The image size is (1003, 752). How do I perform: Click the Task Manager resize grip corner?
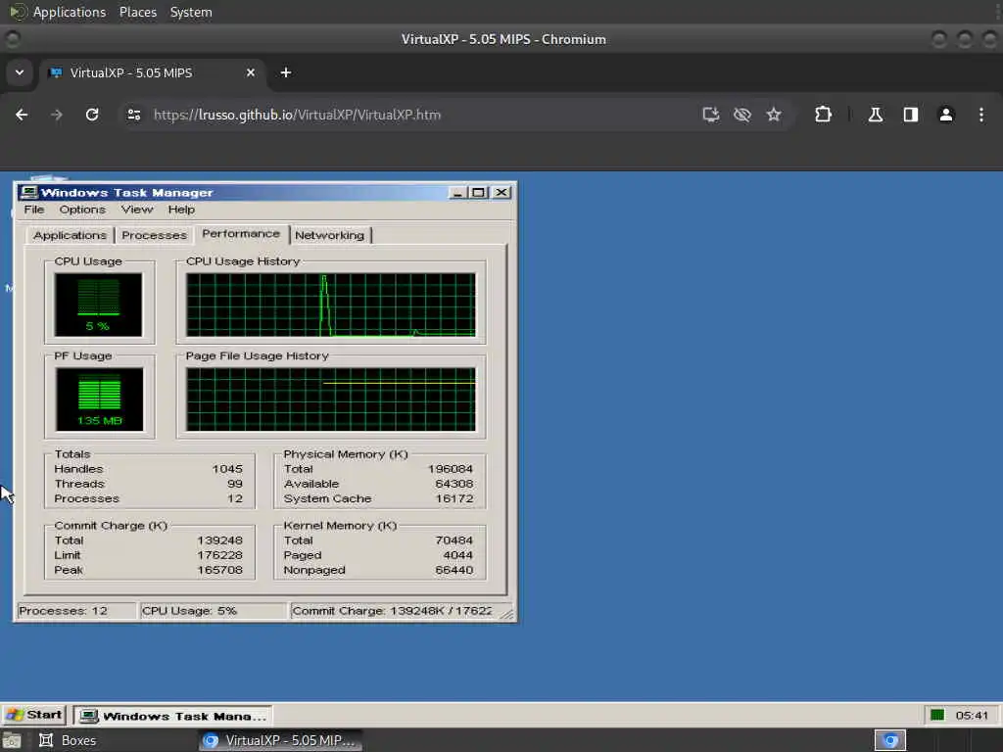[506, 614]
